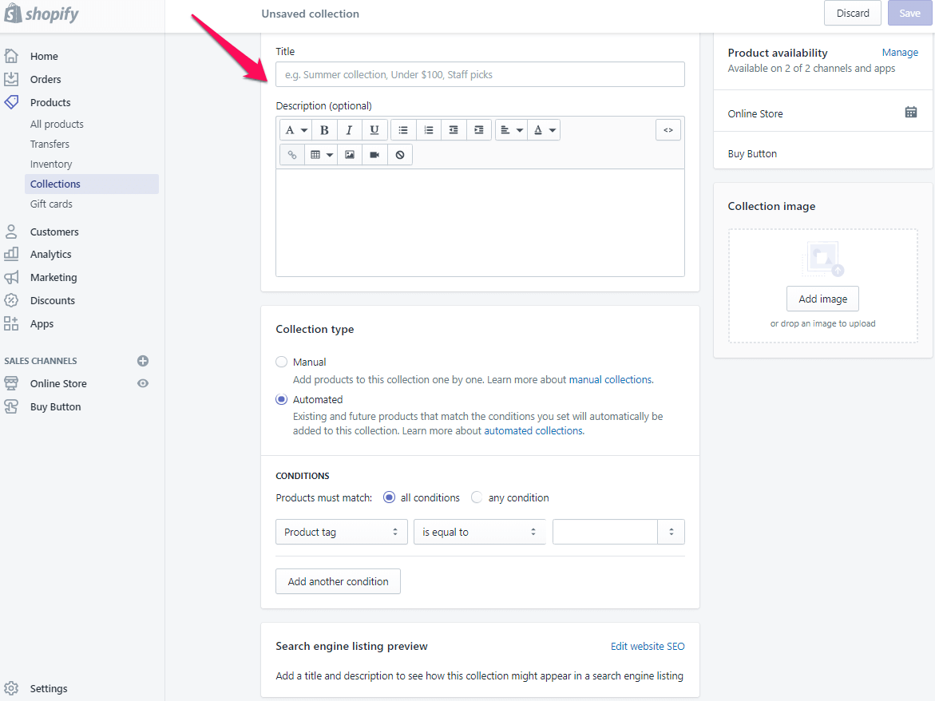Apply italic formatting in description editor
This screenshot has width=935, height=701.
[350, 130]
